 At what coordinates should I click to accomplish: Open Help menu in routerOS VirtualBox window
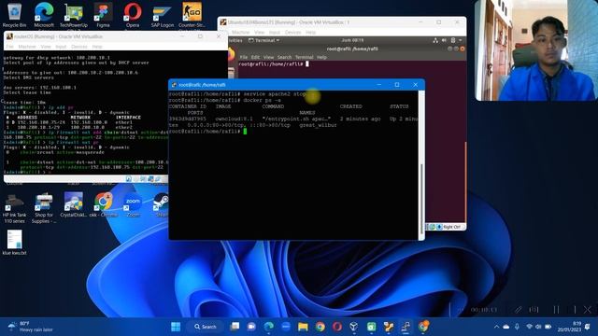click(97, 47)
